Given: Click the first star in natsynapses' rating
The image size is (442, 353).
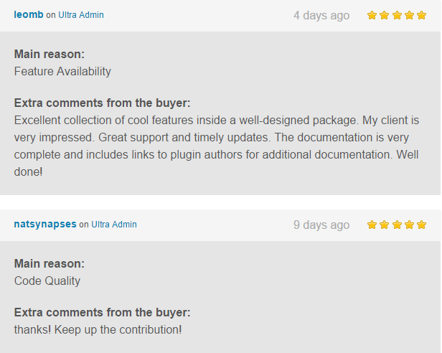Looking at the screenshot, I should [372, 225].
